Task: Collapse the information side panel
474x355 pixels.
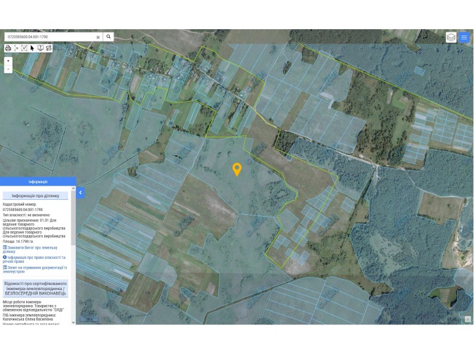Action: pyautogui.click(x=81, y=193)
